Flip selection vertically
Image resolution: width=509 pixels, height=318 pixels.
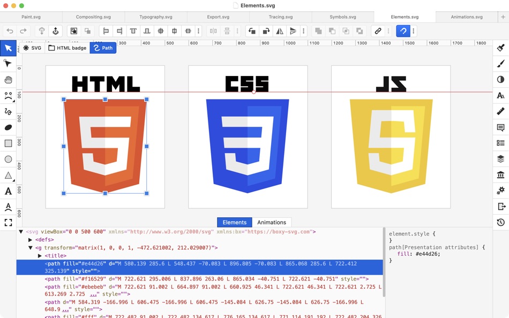293,31
